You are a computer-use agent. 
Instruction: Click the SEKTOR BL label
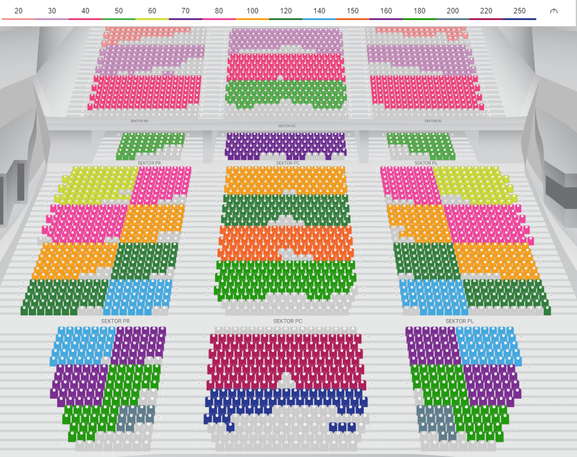(x=432, y=121)
